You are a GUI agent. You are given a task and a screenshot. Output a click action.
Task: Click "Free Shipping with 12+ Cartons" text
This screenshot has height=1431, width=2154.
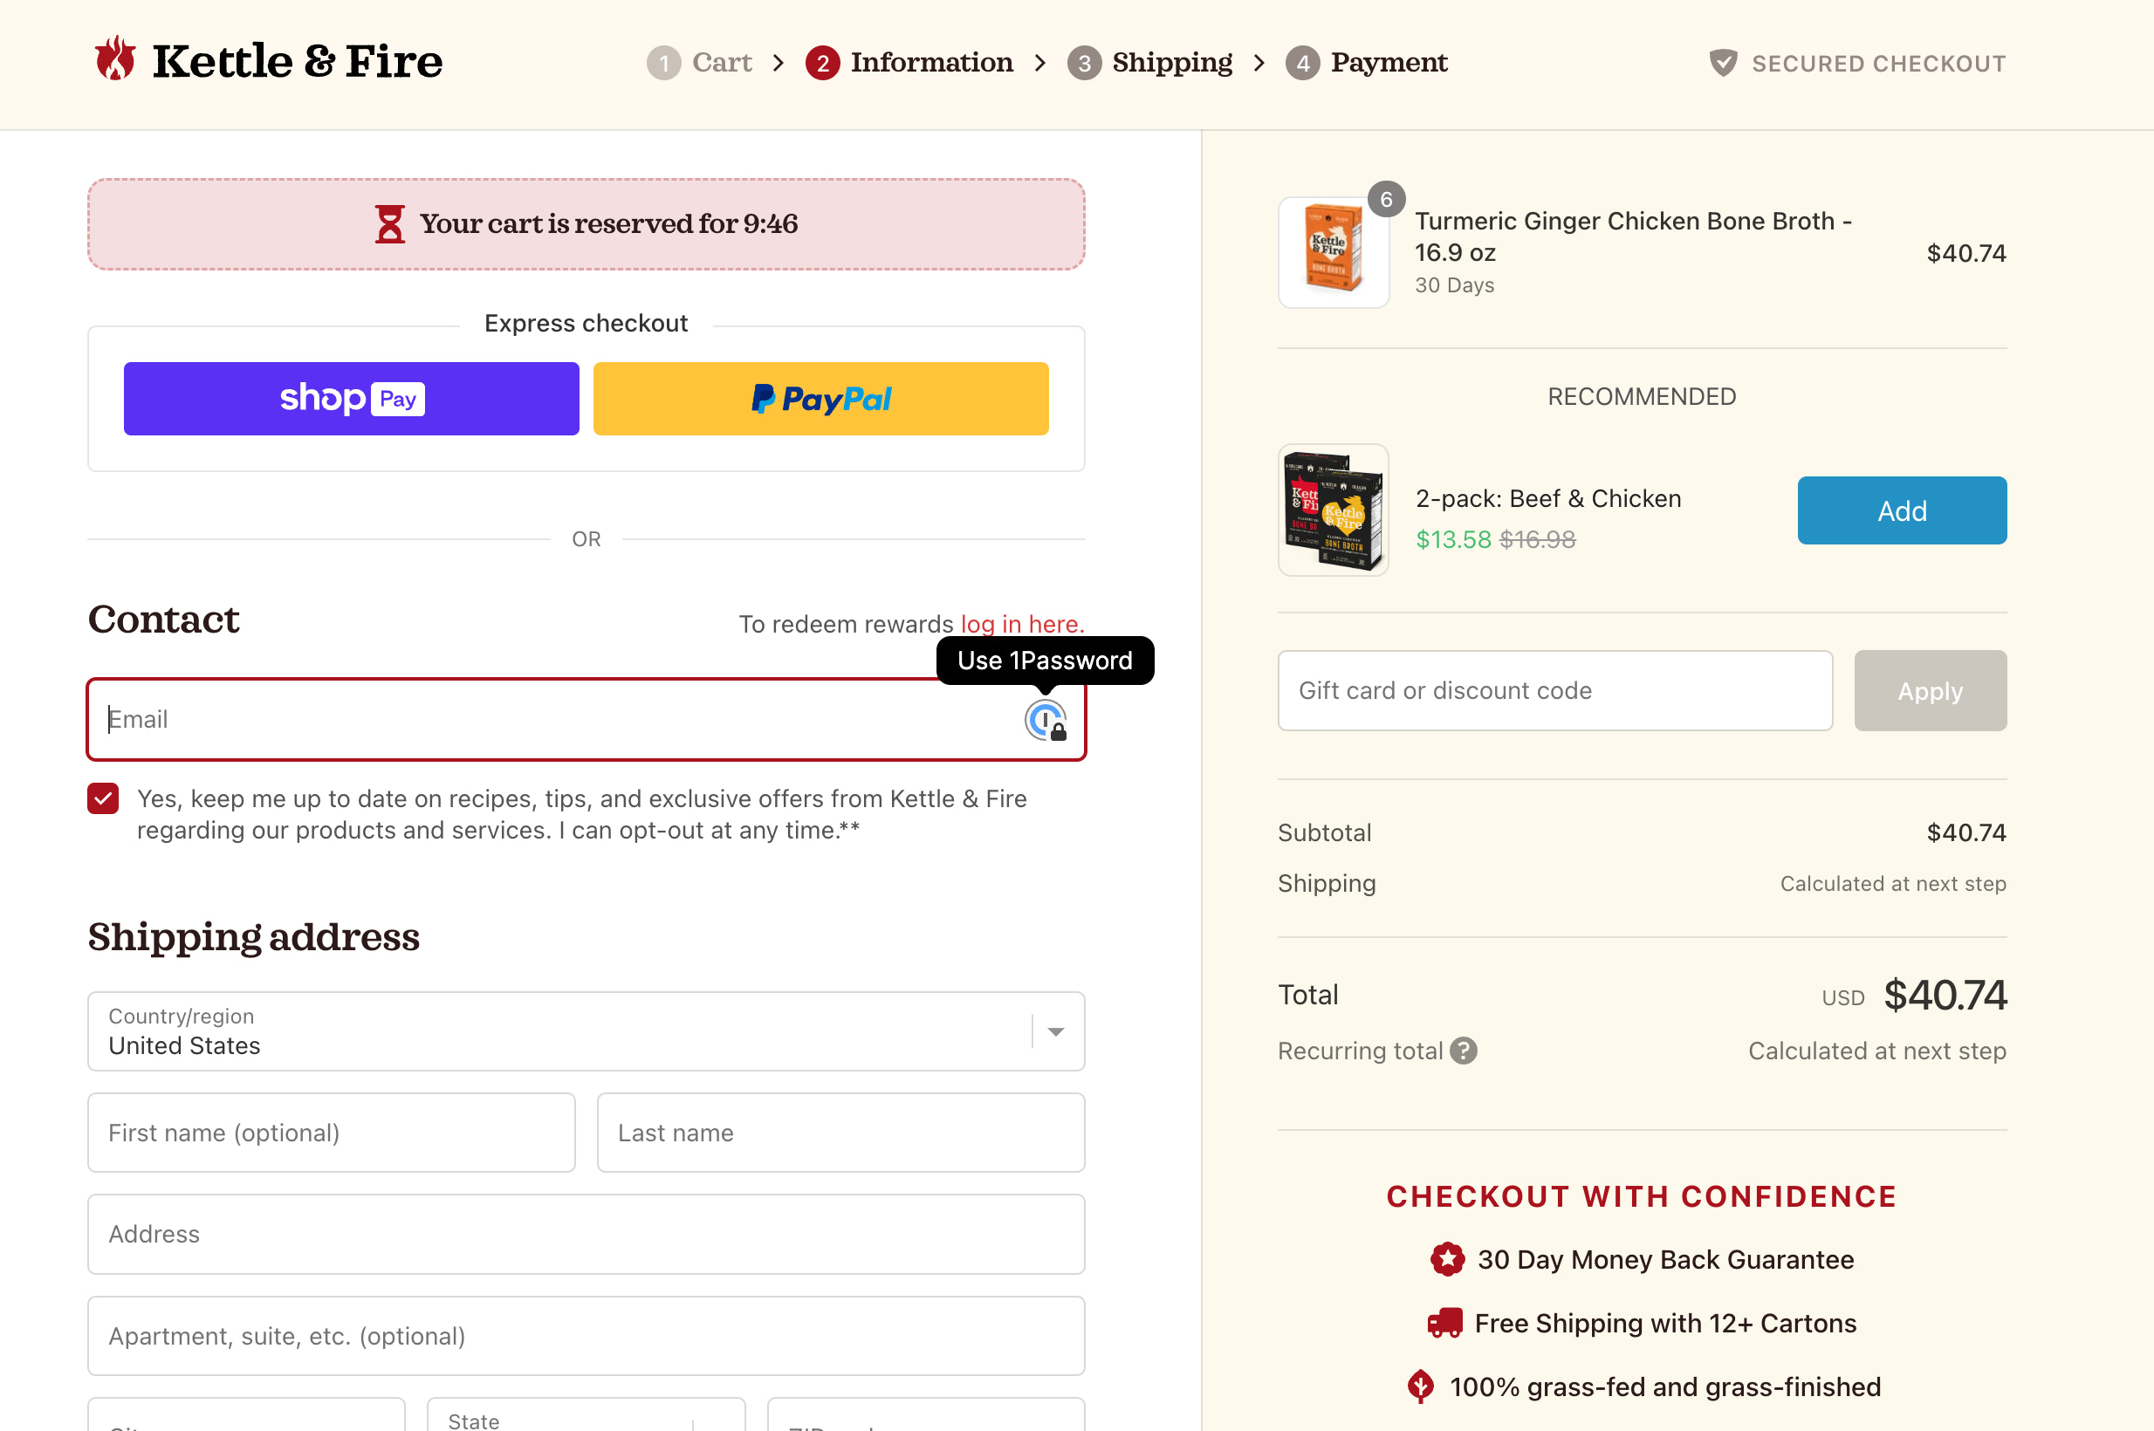coord(1666,1324)
